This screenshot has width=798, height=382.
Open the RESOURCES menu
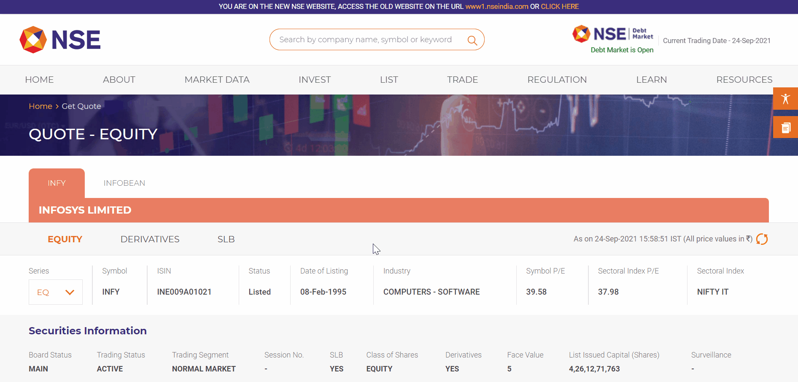pos(744,80)
